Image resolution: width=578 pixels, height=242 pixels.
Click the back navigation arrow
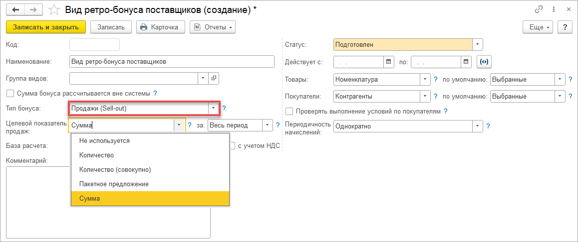[15, 10]
